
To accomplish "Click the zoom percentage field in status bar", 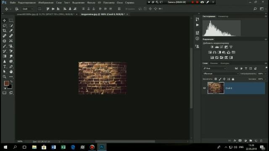I will click(x=20, y=141).
